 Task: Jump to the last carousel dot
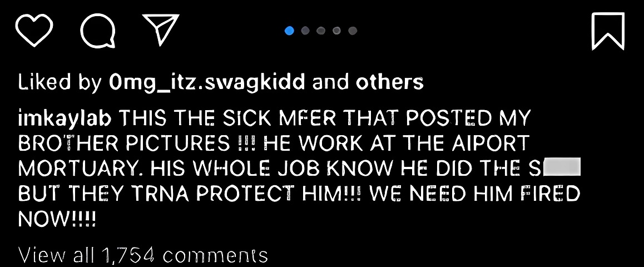click(353, 31)
